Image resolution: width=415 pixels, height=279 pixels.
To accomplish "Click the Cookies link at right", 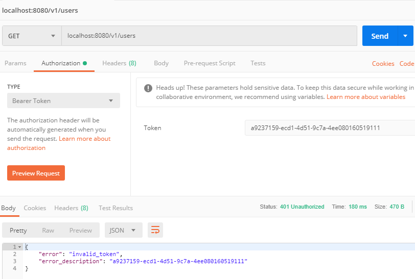I will point(383,64).
